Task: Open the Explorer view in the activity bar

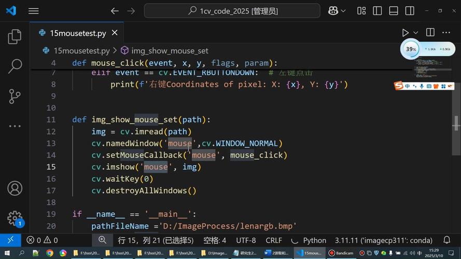Action: [x=15, y=36]
